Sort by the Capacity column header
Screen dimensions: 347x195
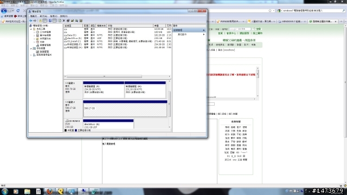pyautogui.click(x=159, y=26)
